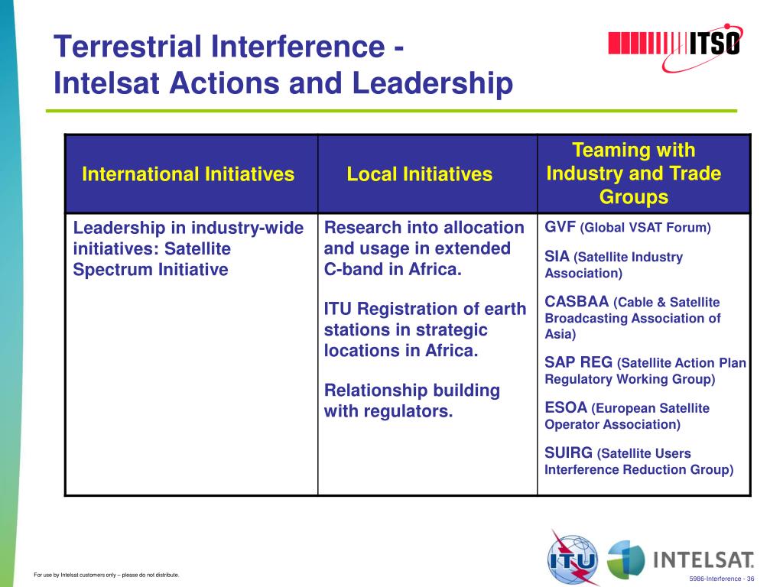Select the ITU Registration of earth stations paragraph
The height and width of the screenshot is (587, 783).
[425, 329]
